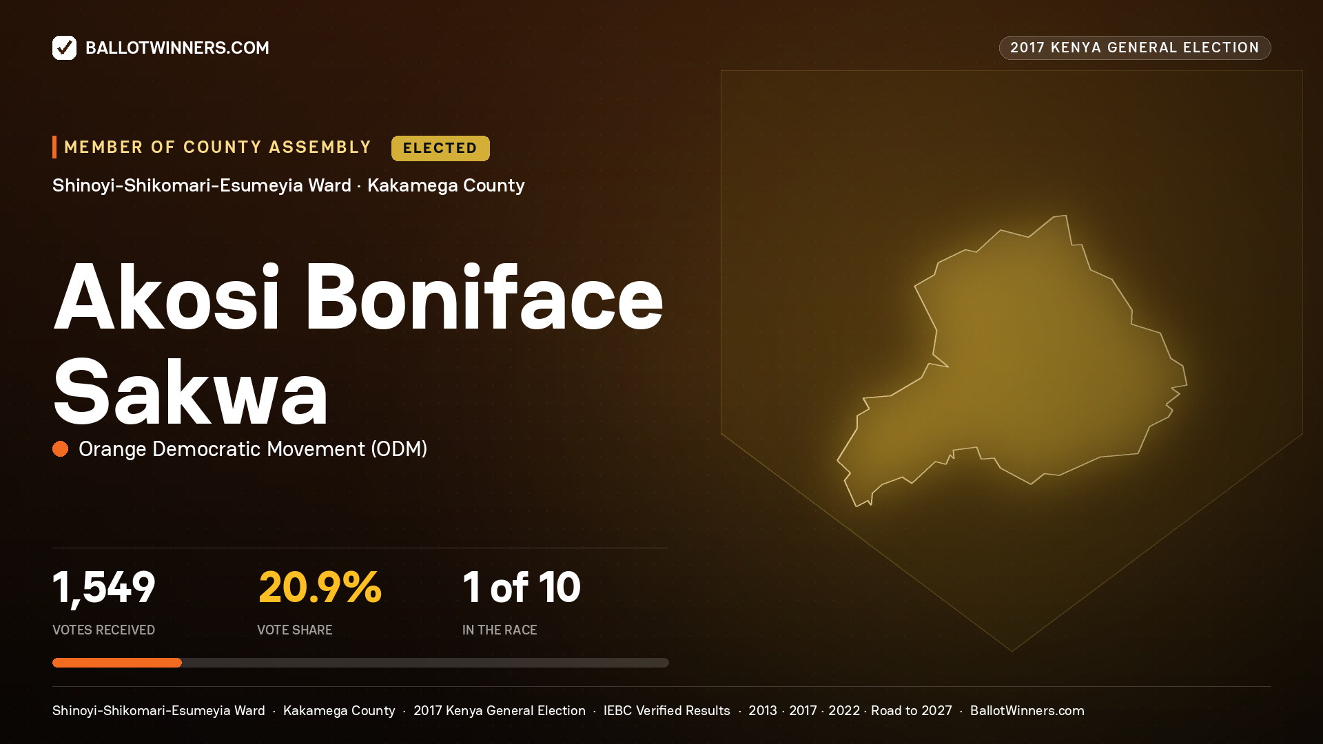Viewport: 1323px width, 744px height.
Task: Click the 1,549 votes received figure
Action: click(x=104, y=588)
